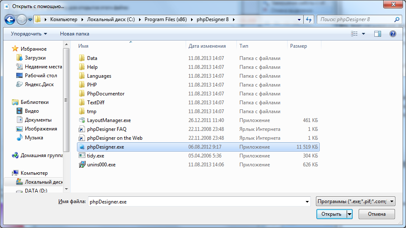Click the 'Data' folder icon

pyautogui.click(x=82, y=58)
